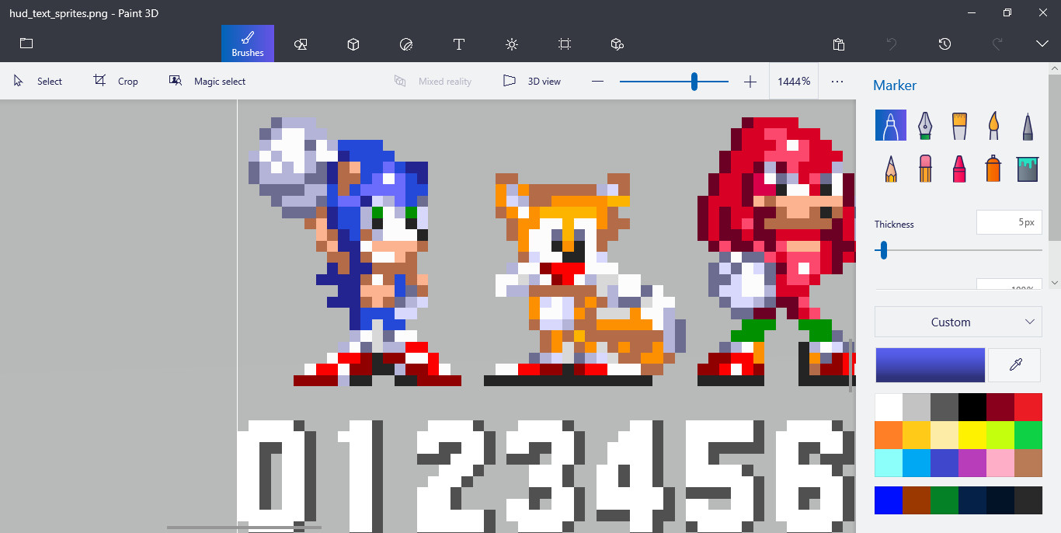Open the Canvas settings
The image size is (1061, 533).
click(564, 44)
